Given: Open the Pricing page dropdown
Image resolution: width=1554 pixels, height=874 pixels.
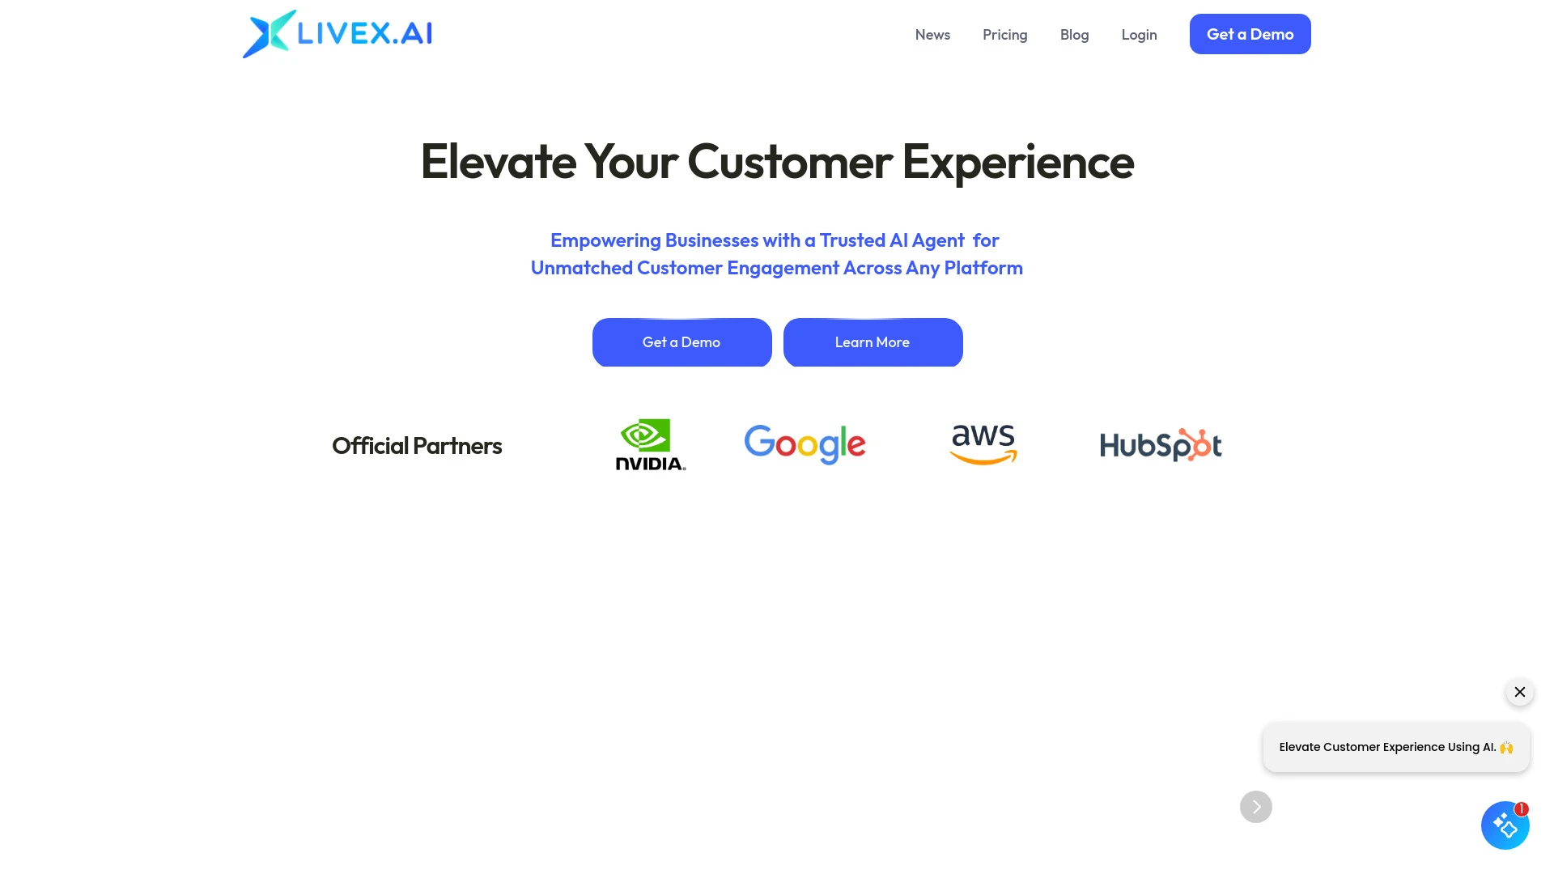Looking at the screenshot, I should (x=1004, y=33).
